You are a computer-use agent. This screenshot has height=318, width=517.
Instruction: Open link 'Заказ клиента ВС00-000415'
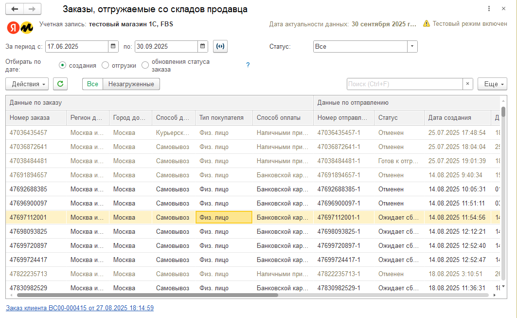tap(80, 308)
